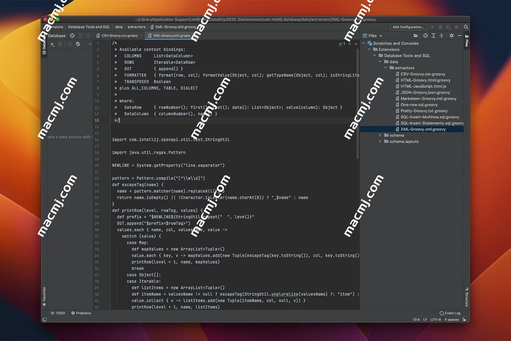Collapse all nodes in the Files panel
Screen dimensions: 511x341
[x=442, y=35]
